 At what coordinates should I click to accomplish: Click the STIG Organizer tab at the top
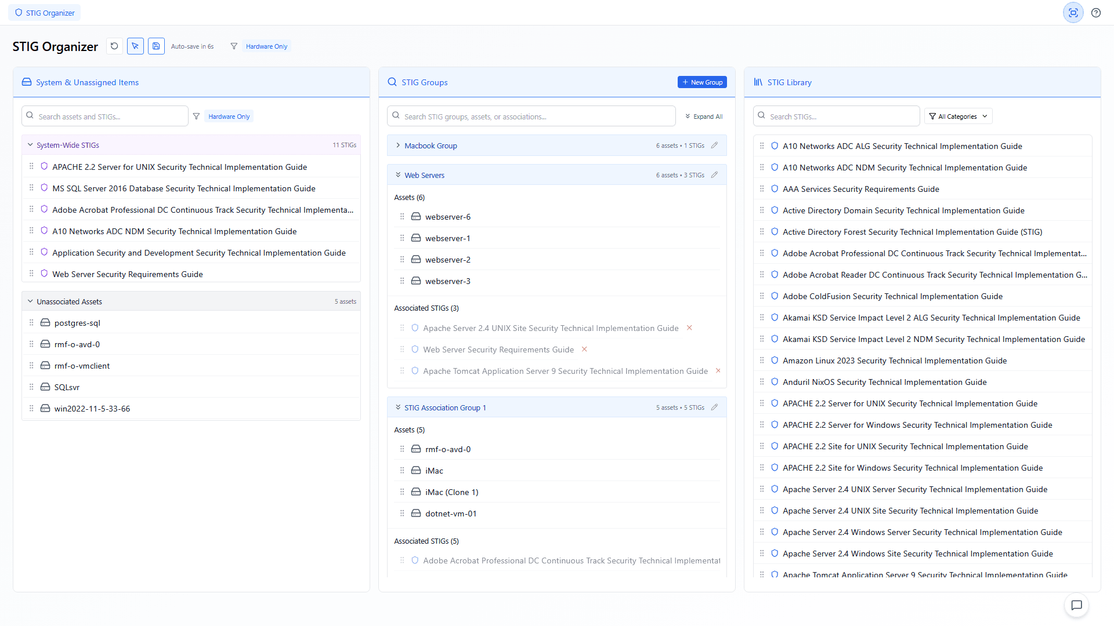click(x=45, y=13)
